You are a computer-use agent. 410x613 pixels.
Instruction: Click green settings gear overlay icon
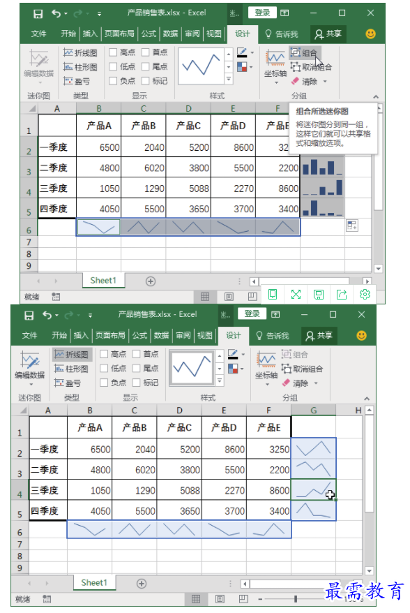pyautogui.click(x=365, y=295)
